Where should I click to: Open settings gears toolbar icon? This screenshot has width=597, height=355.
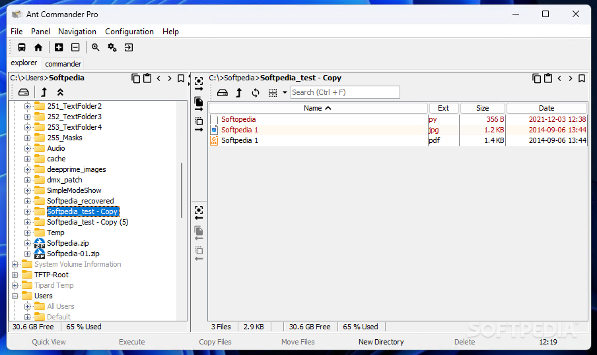coord(112,47)
